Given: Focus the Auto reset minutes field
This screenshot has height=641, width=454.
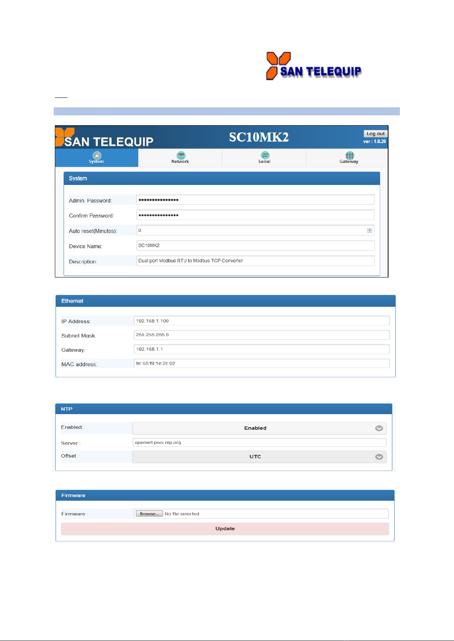Looking at the screenshot, I should pyautogui.click(x=256, y=230).
